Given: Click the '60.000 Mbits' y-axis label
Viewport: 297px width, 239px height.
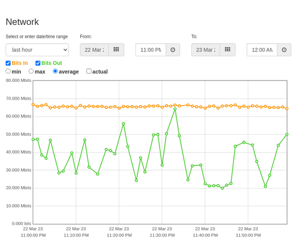Looking at the screenshot, I should (18, 116).
